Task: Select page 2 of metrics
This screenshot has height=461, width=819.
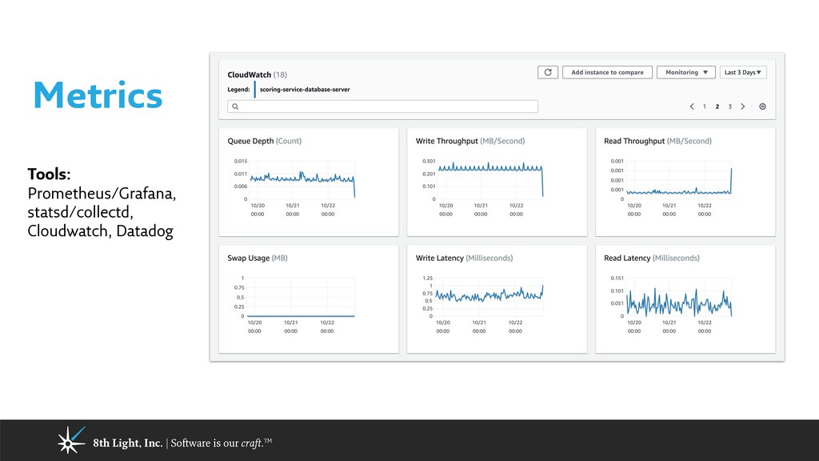Action: [x=717, y=106]
